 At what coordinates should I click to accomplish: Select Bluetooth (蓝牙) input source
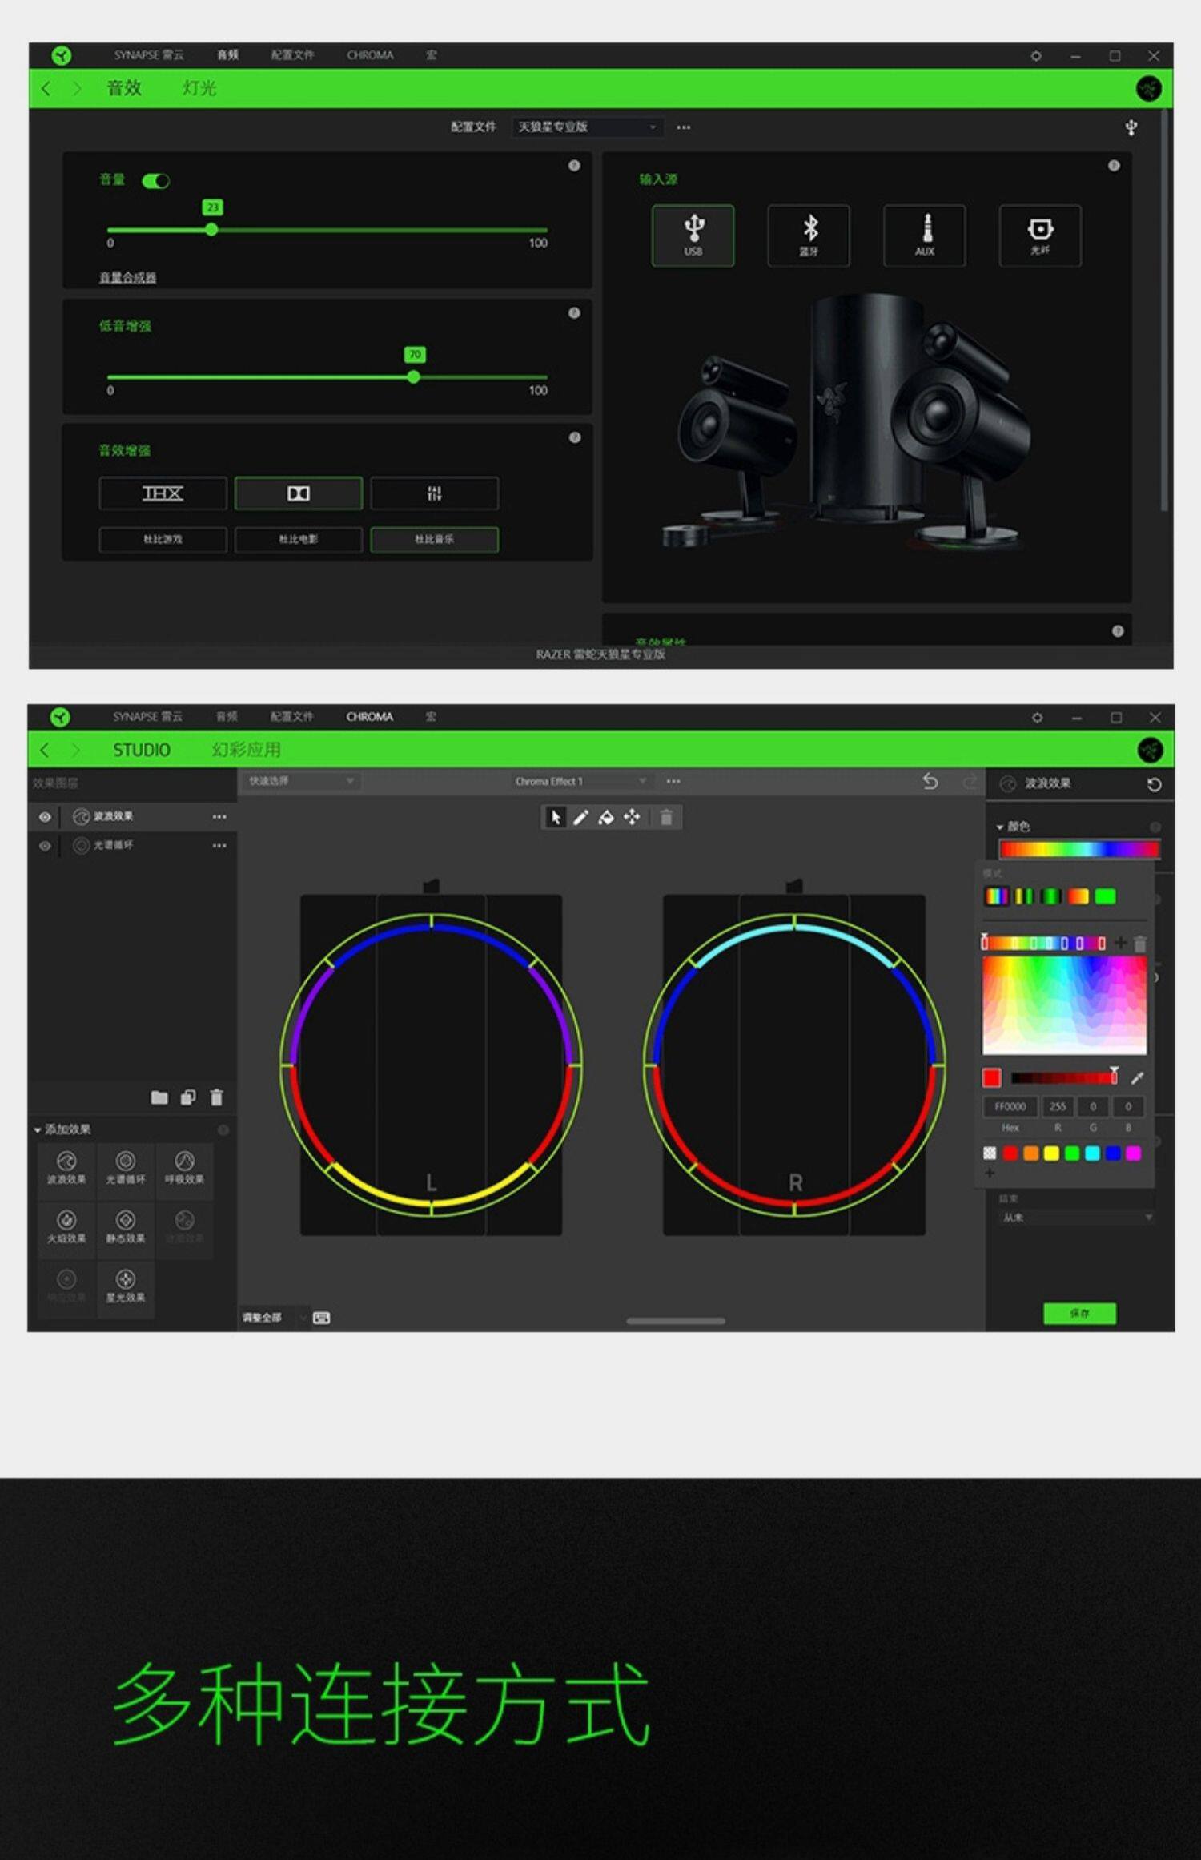(x=809, y=236)
